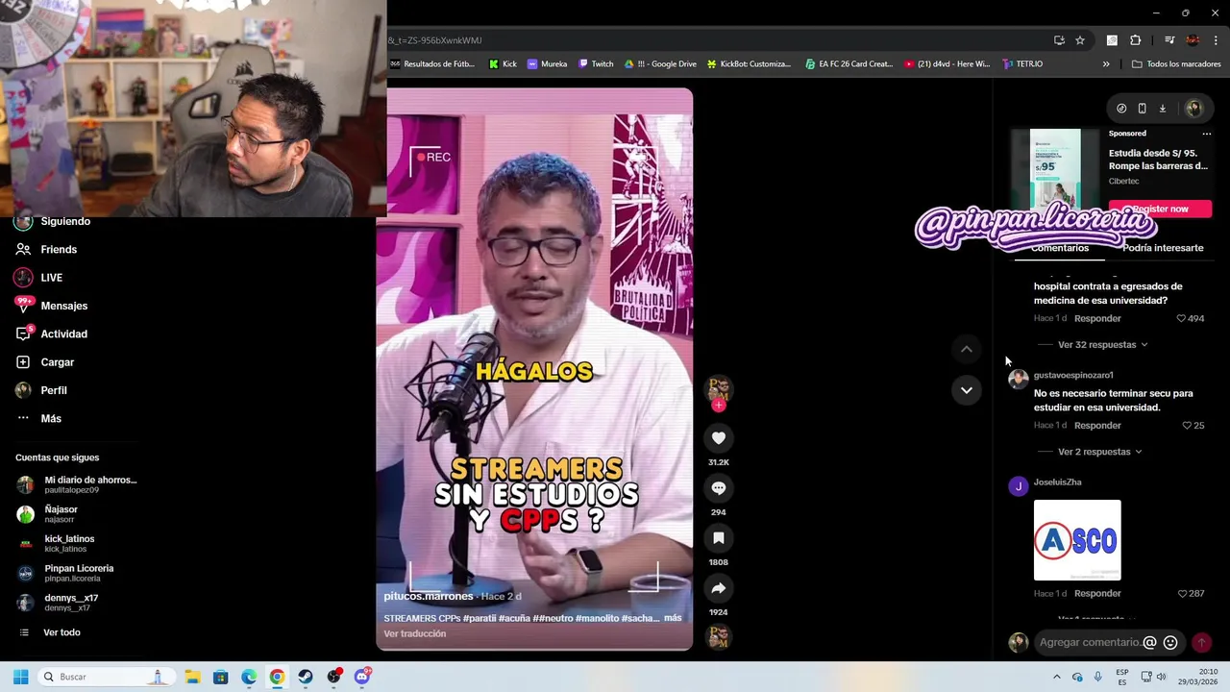Click the Windows Buscar search box
This screenshot has width=1230, height=692.
[106, 677]
